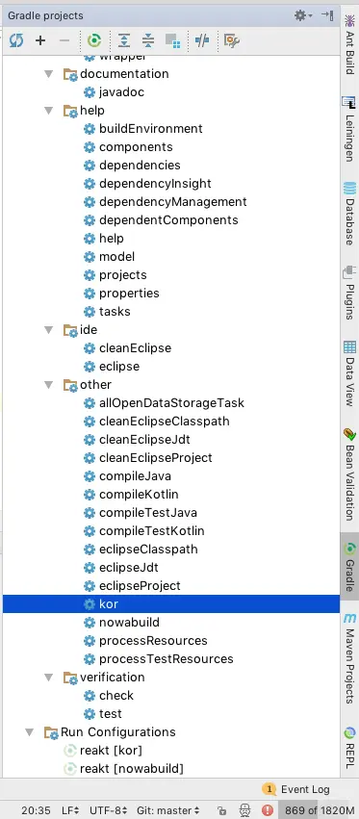This screenshot has width=359, height=819.
Task: Open the Maven Projects side tab
Action: pos(349,658)
